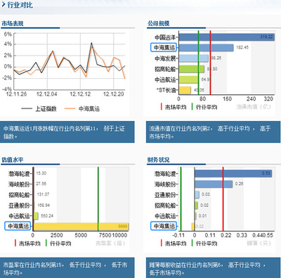Image resolution: width=281 pixels, height=278 pixels.
Task: Click the 市盈率（倍） axis caption
Action: 110,244
